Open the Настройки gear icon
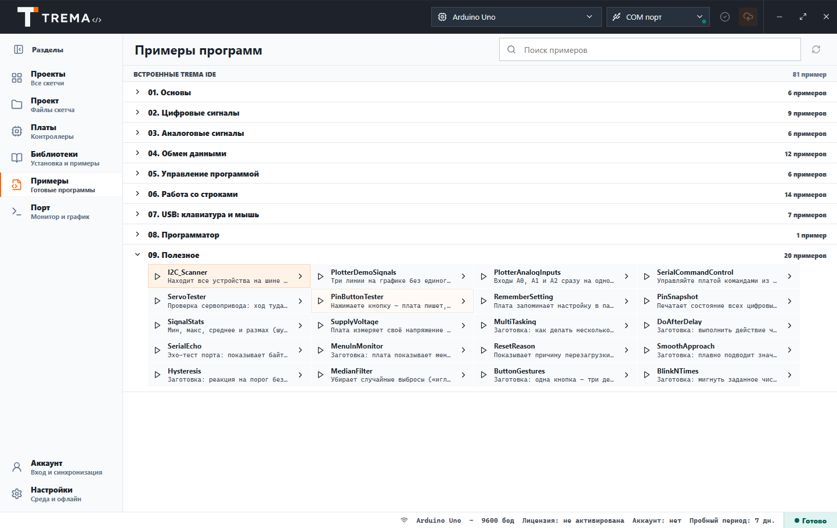 17,494
